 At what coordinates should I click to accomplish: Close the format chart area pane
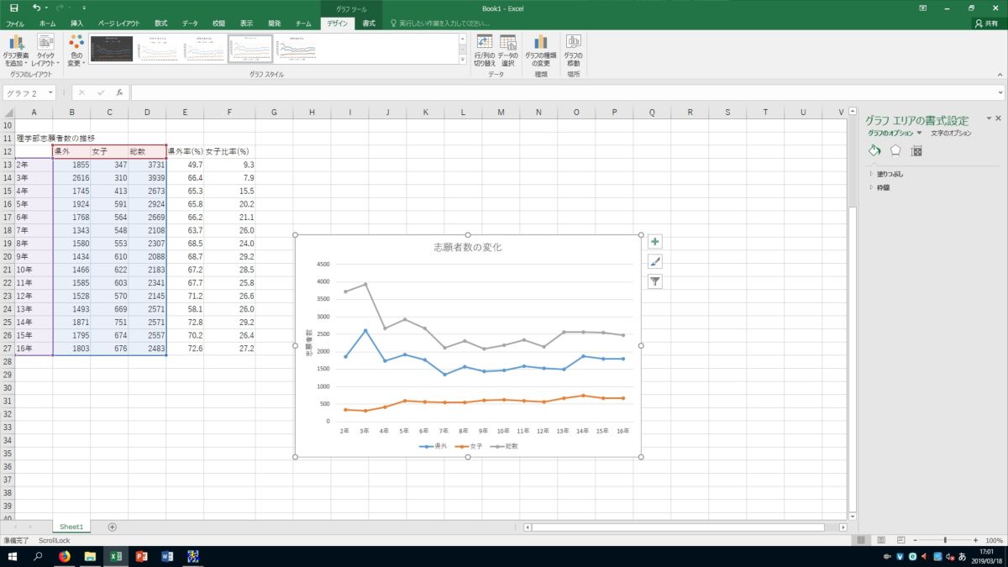coord(998,119)
